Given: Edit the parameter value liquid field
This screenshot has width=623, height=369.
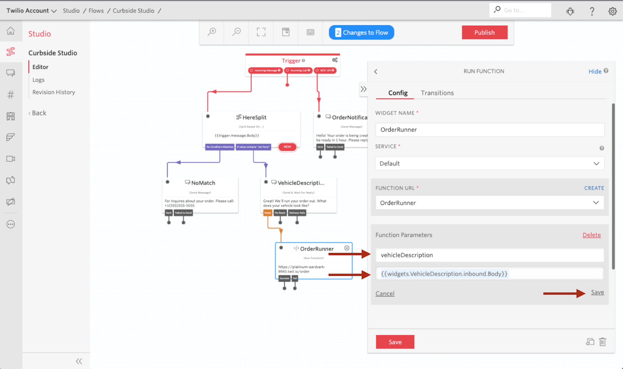Looking at the screenshot, I should (x=490, y=274).
